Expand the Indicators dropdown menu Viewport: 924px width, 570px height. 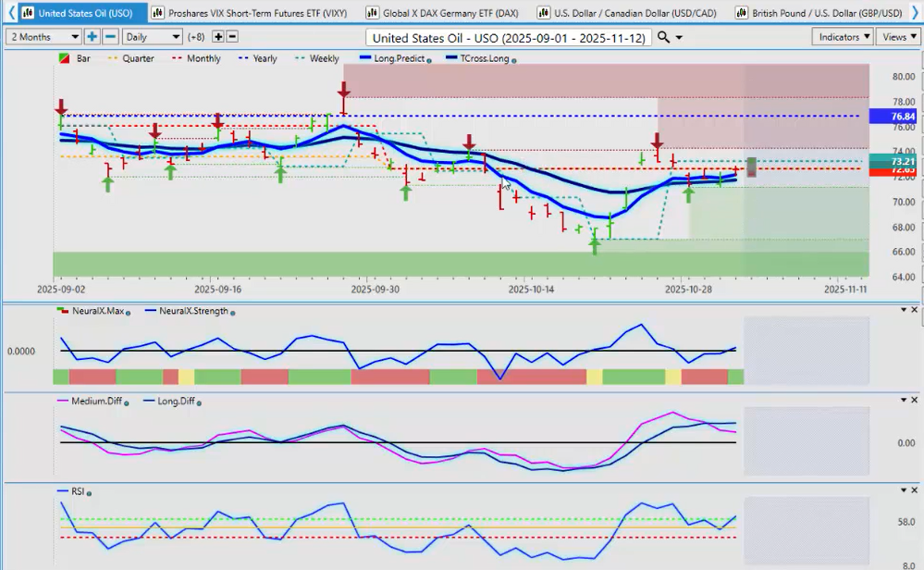click(844, 36)
